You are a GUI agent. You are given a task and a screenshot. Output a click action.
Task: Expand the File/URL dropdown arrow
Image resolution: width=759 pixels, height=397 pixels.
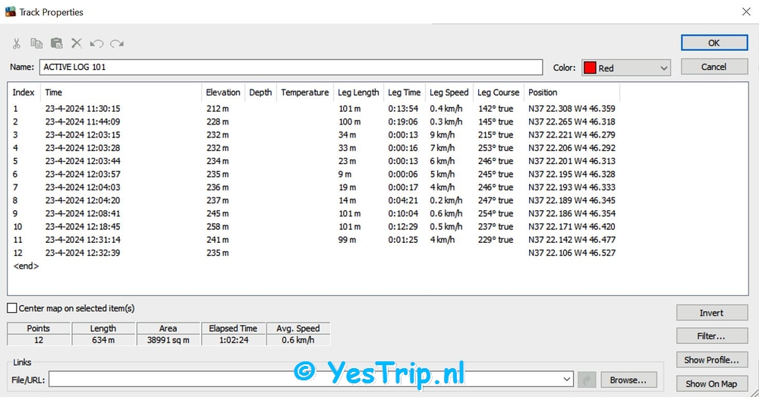[567, 380]
